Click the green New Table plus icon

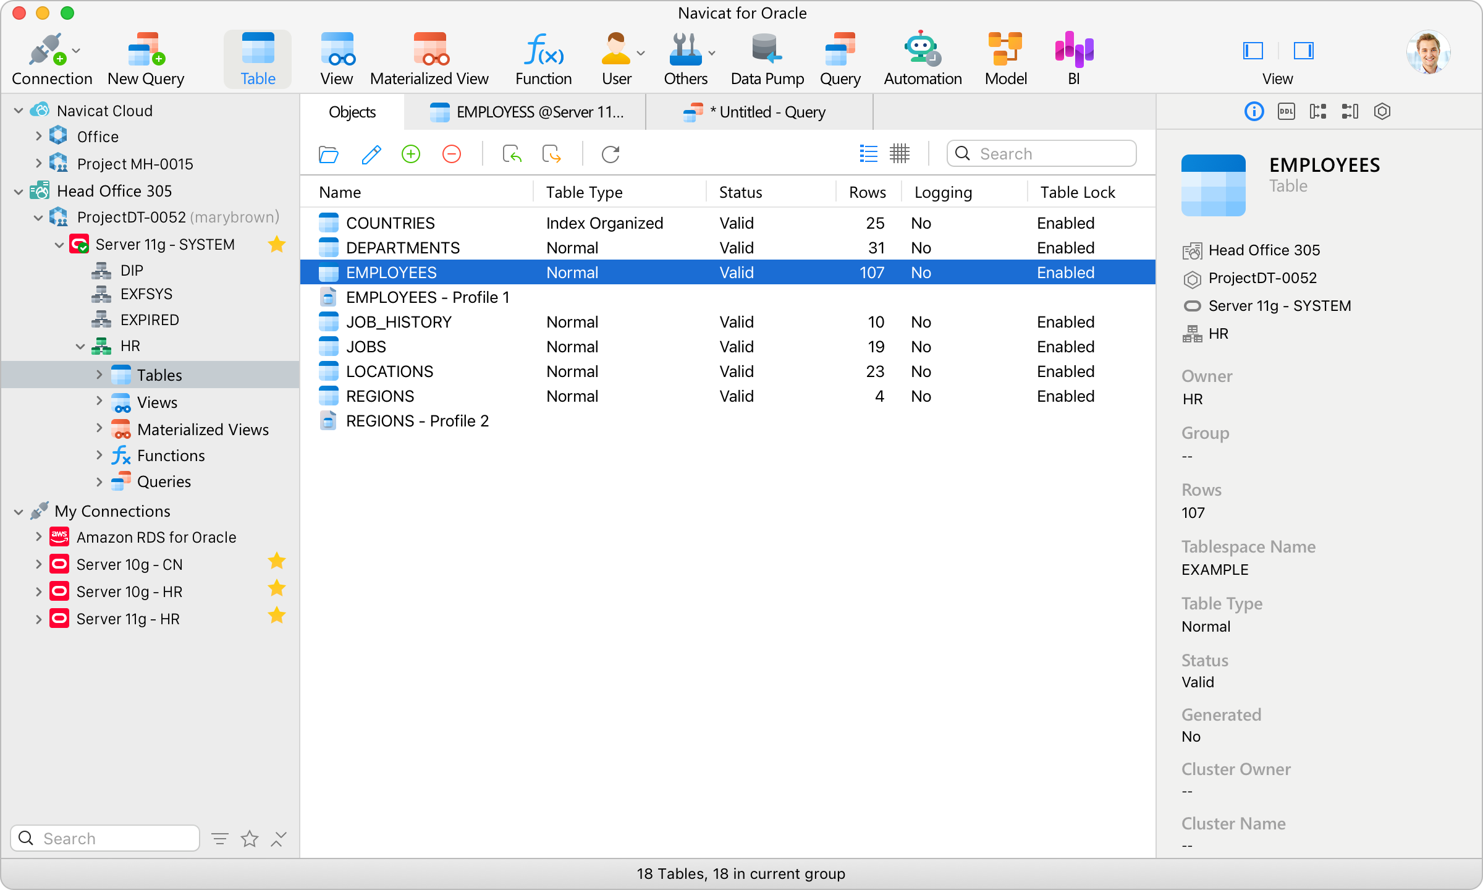411,154
